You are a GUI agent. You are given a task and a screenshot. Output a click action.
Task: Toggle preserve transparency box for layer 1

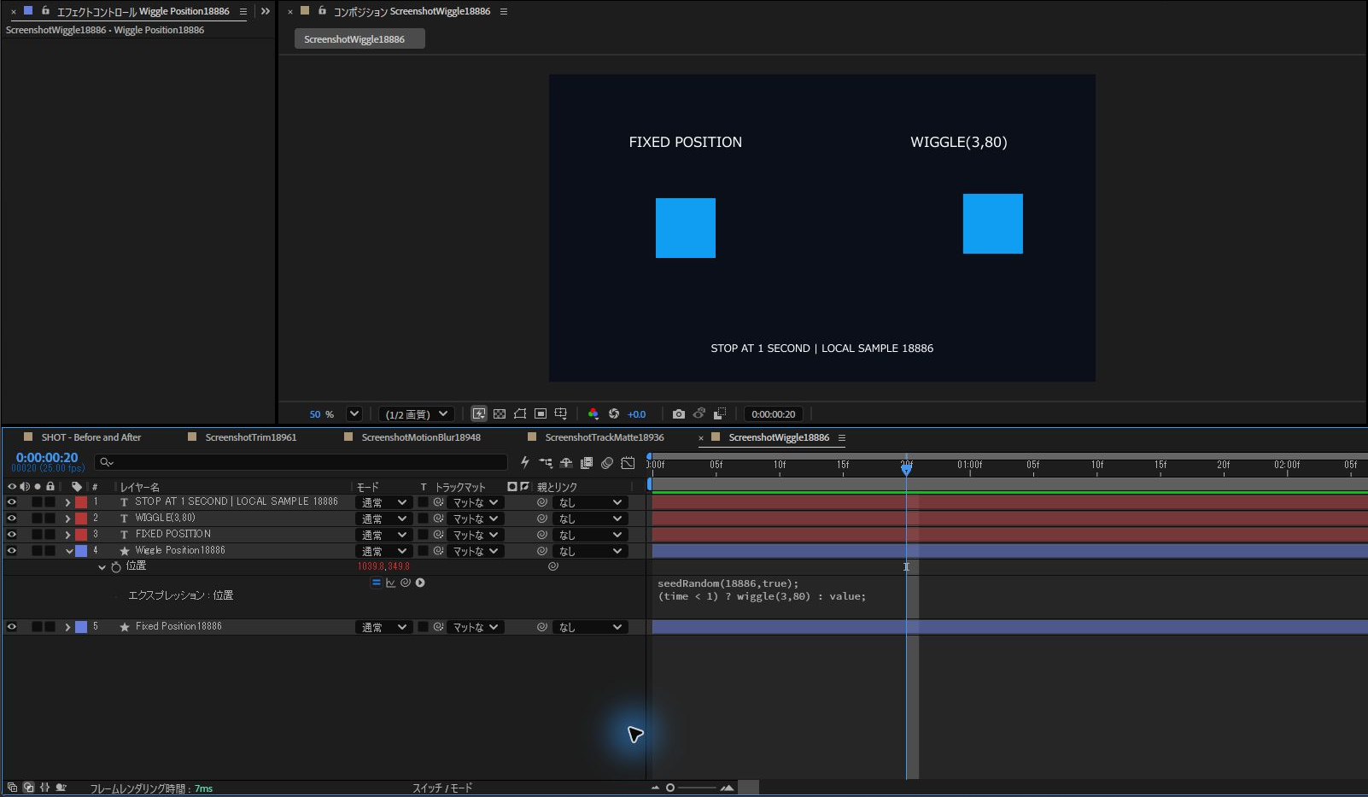(423, 502)
